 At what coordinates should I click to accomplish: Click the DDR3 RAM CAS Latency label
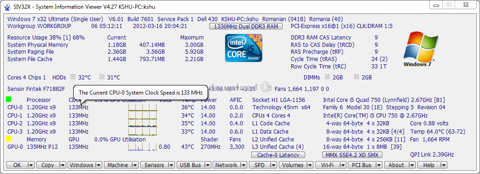click(x=321, y=38)
